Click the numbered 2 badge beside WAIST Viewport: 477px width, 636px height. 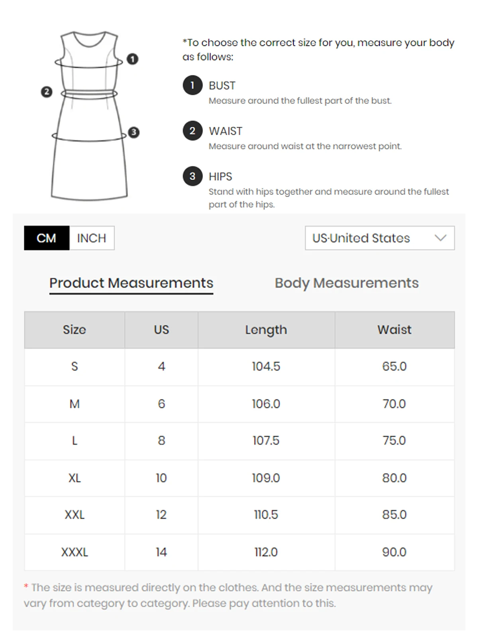click(192, 131)
